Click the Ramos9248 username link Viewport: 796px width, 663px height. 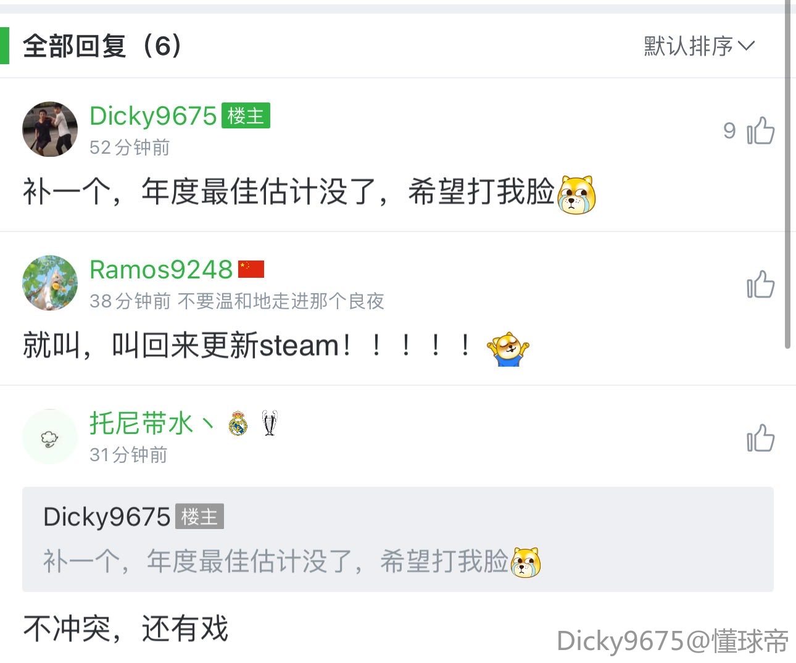[x=161, y=269]
